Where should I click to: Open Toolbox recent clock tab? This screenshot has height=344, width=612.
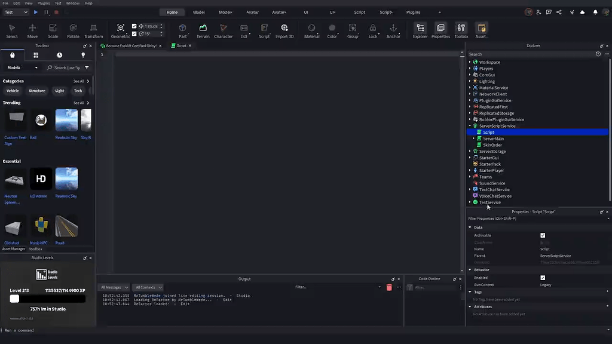click(59, 55)
